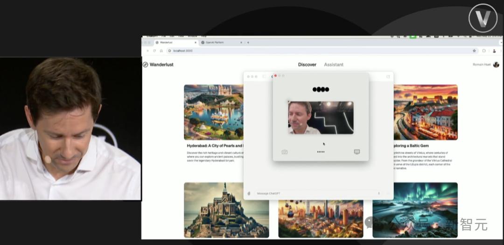Open the Assistant page

(334, 65)
